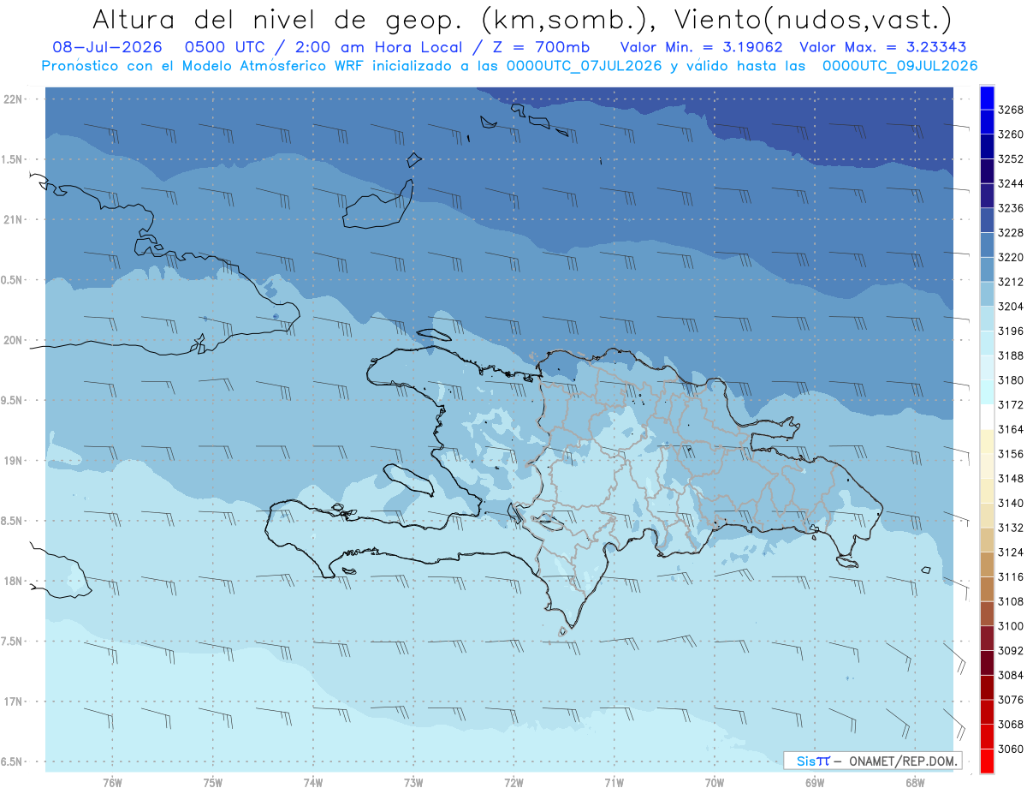Click the pale yellow swatch between 3164 and 3156
The width and height of the screenshot is (1027, 794).
986,441
